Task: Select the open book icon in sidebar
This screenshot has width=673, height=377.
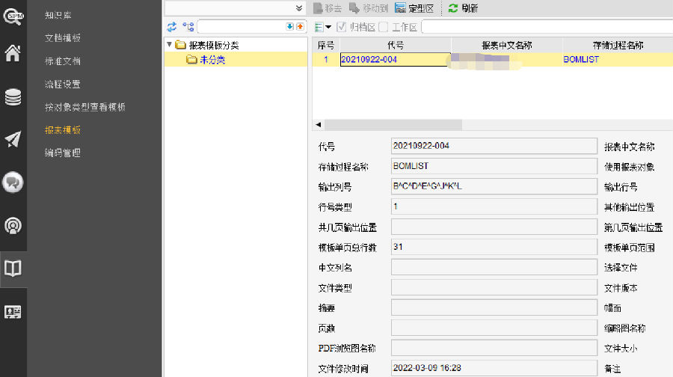Action: 13,269
